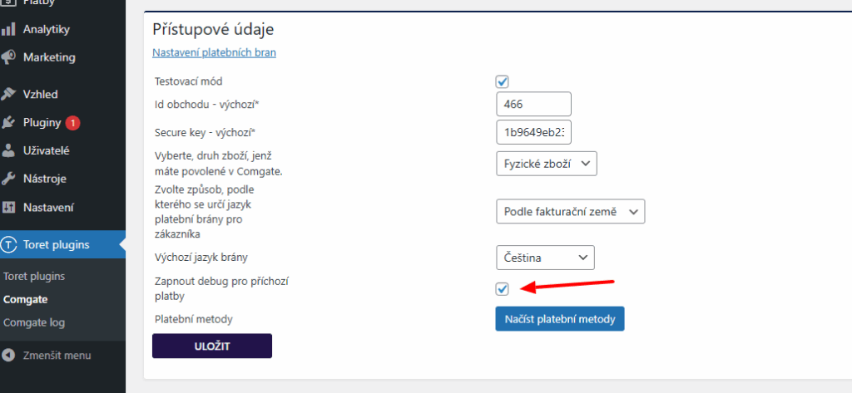Image resolution: width=852 pixels, height=393 pixels.
Task: Click the Pluginy plug icon
Action: coord(7,123)
